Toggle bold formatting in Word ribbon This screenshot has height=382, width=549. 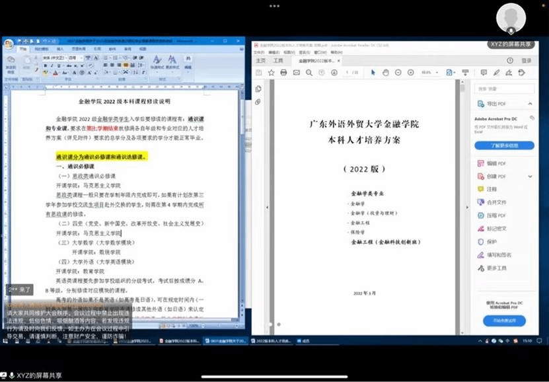click(x=44, y=65)
